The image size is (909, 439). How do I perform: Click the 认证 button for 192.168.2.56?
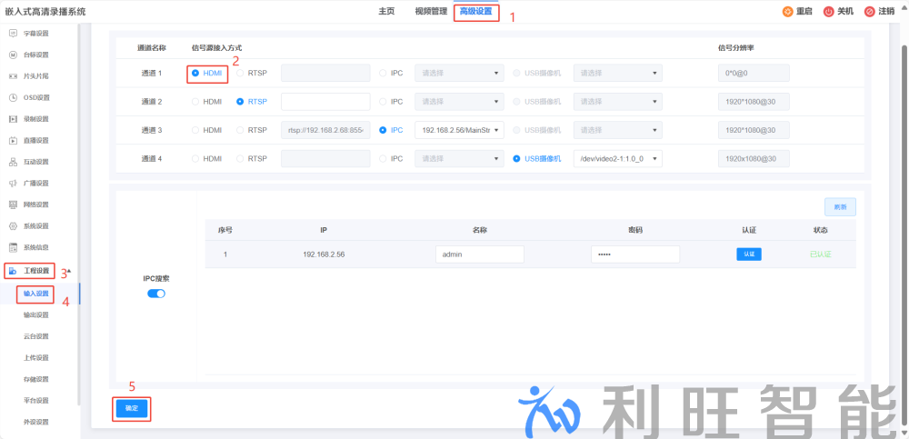749,254
